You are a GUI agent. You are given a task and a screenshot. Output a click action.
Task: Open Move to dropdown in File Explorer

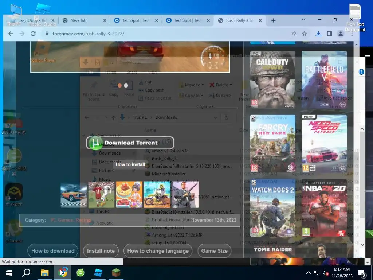192,85
